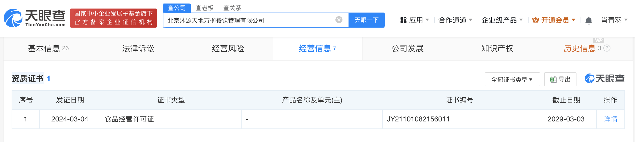
Task: Clear the search box with X icon
Action: tap(339, 20)
